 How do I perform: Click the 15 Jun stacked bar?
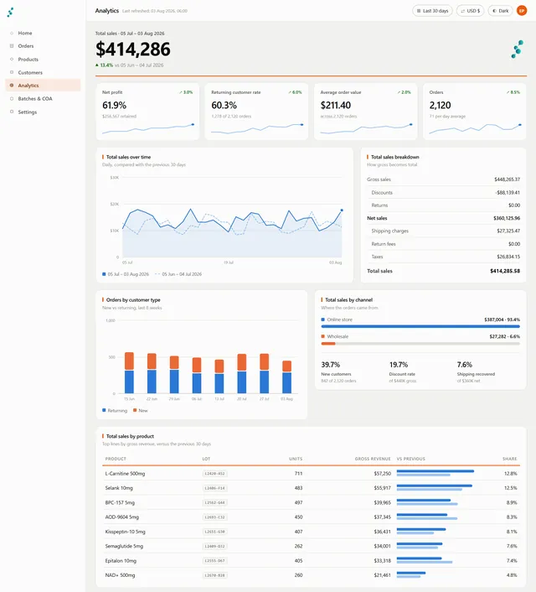(x=129, y=372)
